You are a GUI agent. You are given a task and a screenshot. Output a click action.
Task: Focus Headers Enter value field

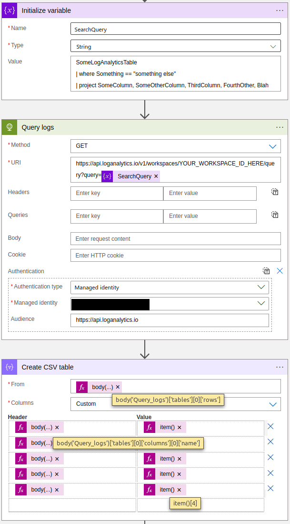click(x=210, y=193)
